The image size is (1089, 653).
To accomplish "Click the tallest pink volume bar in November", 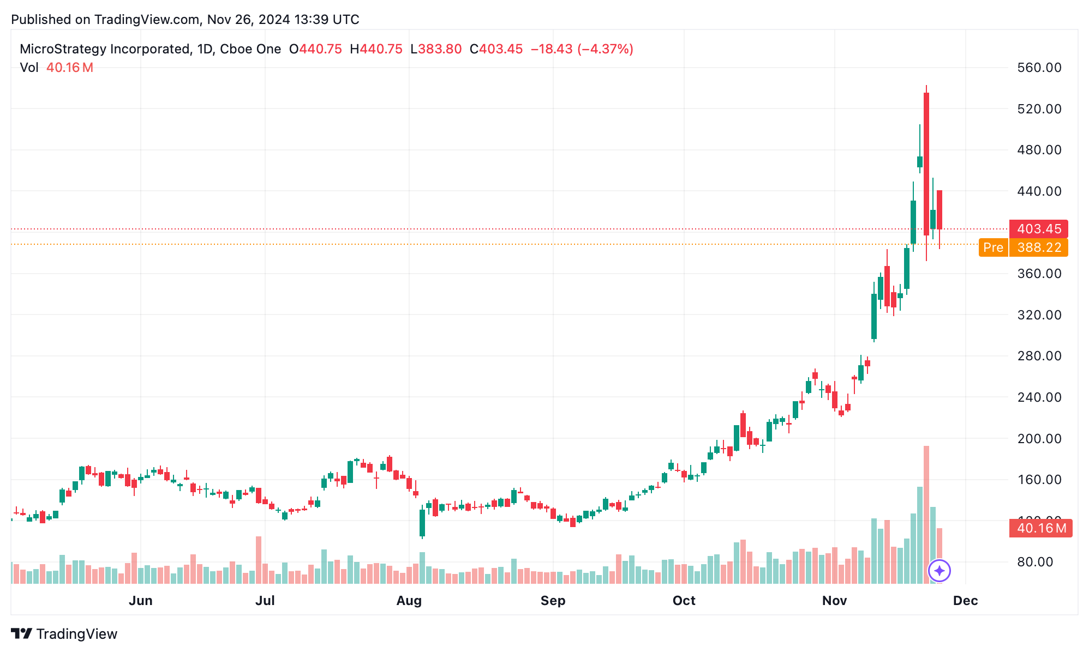I will click(926, 515).
